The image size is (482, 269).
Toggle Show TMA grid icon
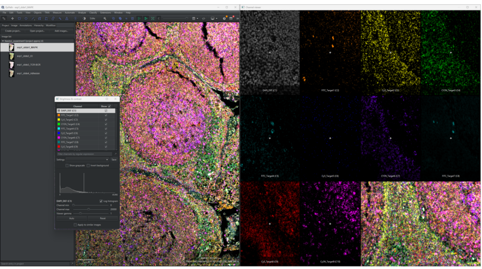(x=132, y=18)
